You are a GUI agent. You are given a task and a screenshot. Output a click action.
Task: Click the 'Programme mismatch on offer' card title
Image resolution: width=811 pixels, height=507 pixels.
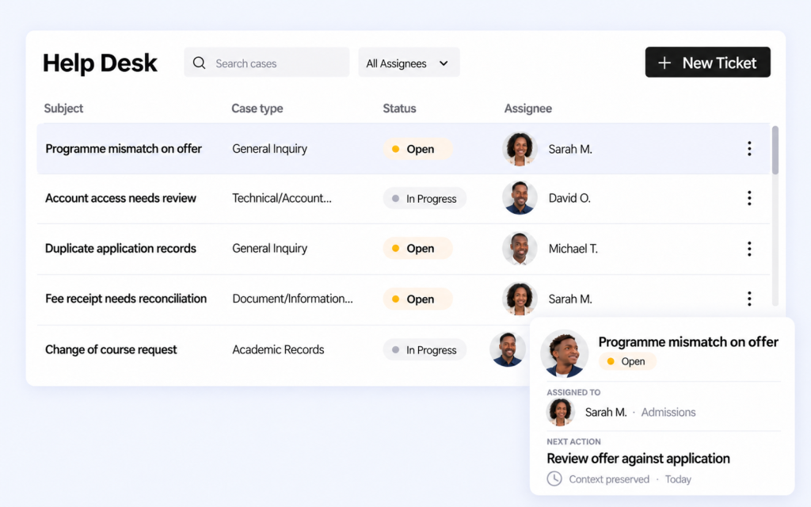coord(688,342)
